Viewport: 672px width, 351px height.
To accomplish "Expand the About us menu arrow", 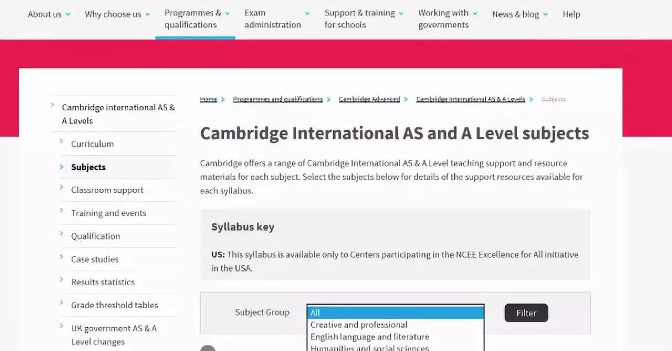I will pos(68,15).
